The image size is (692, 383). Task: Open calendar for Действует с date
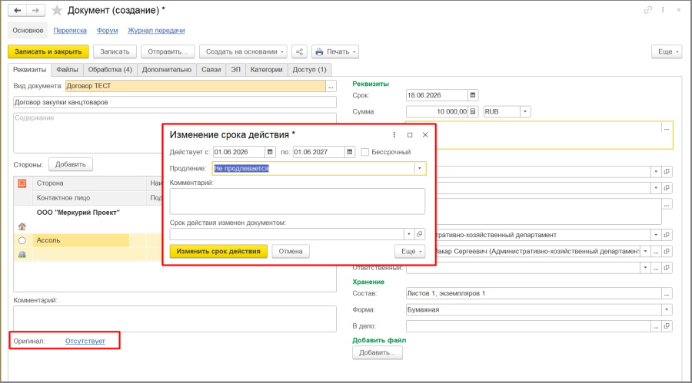pos(270,152)
